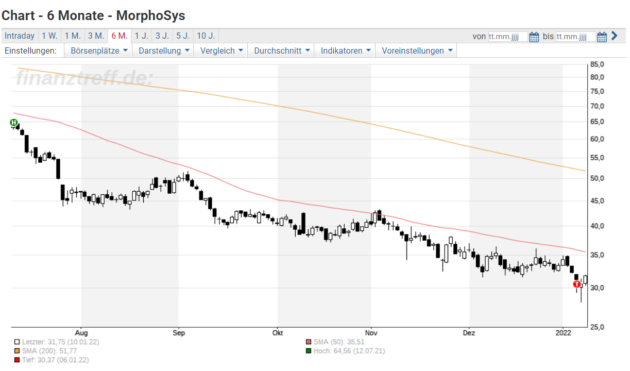630x371 pixels.
Task: Open the 'von' date calendar picker
Action: click(x=534, y=37)
